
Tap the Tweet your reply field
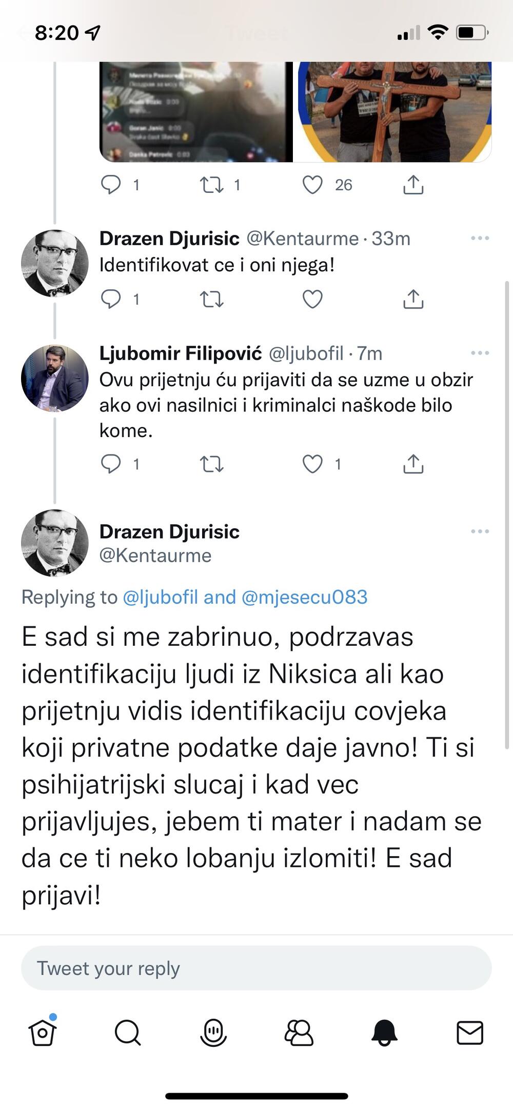256,968
